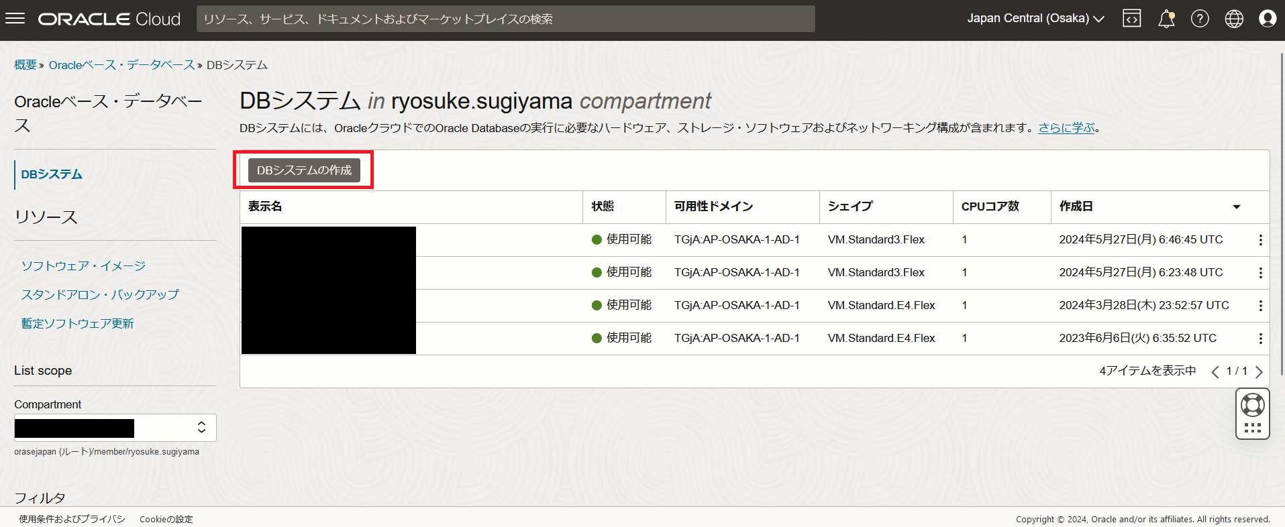The width and height of the screenshot is (1285, 527).
Task: Select the 2024年5月27日(月) 6:46:45 UTC cell
Action: 1141,239
